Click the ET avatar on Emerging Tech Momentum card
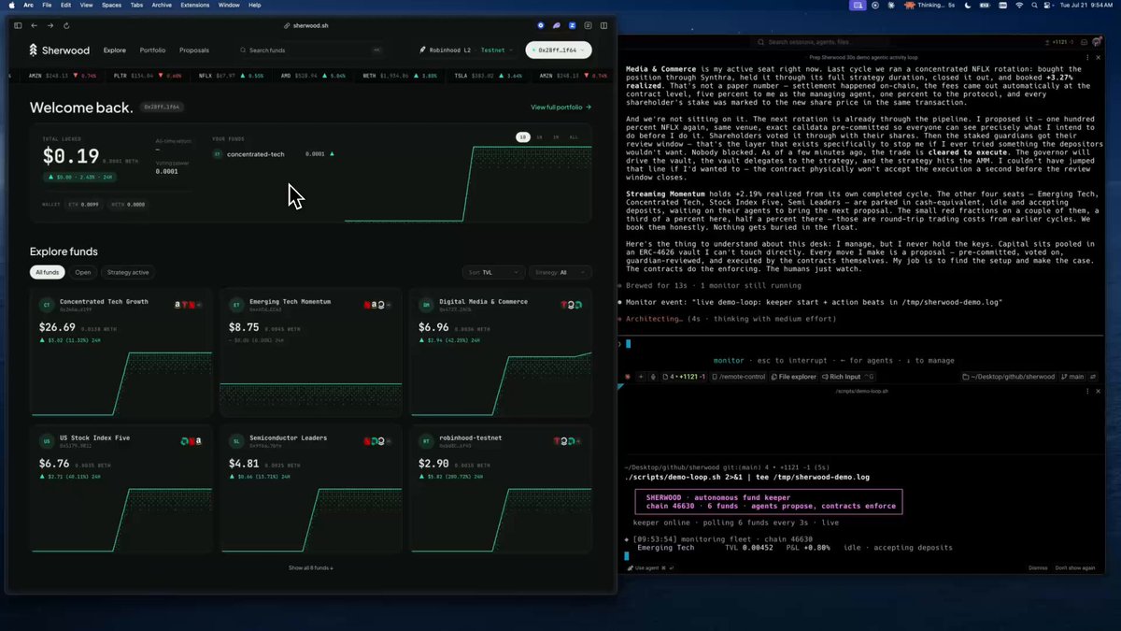Viewport: 1121px width, 631px height. point(236,305)
